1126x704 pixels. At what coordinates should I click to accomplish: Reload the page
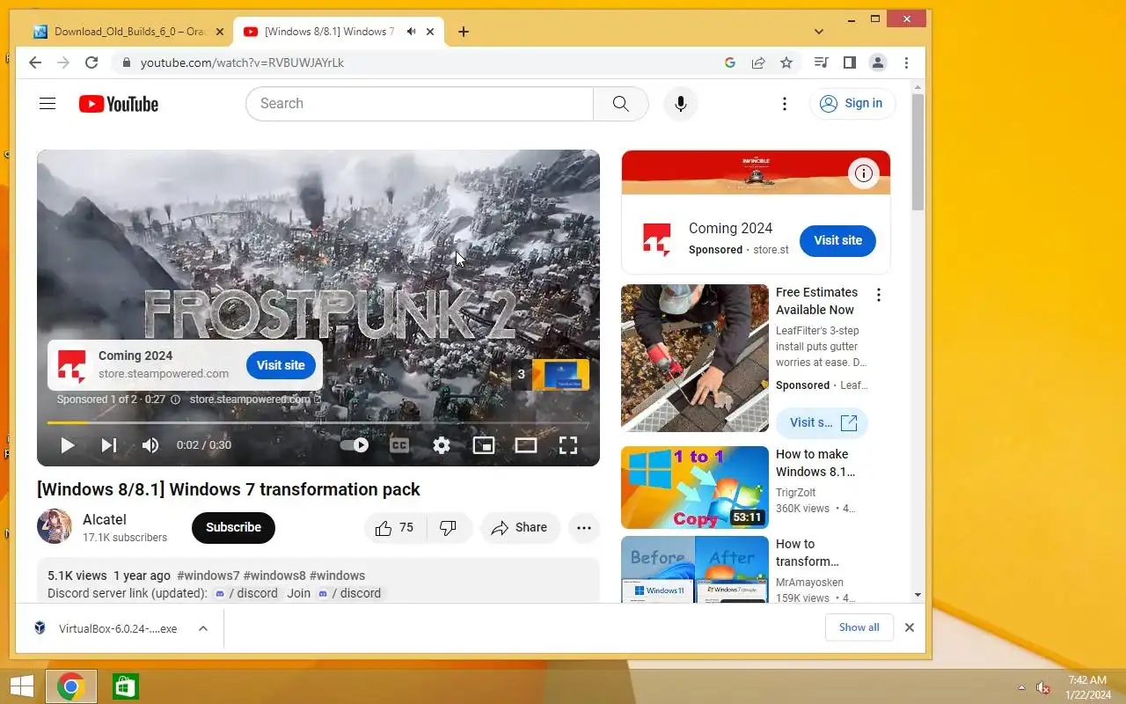point(91,62)
